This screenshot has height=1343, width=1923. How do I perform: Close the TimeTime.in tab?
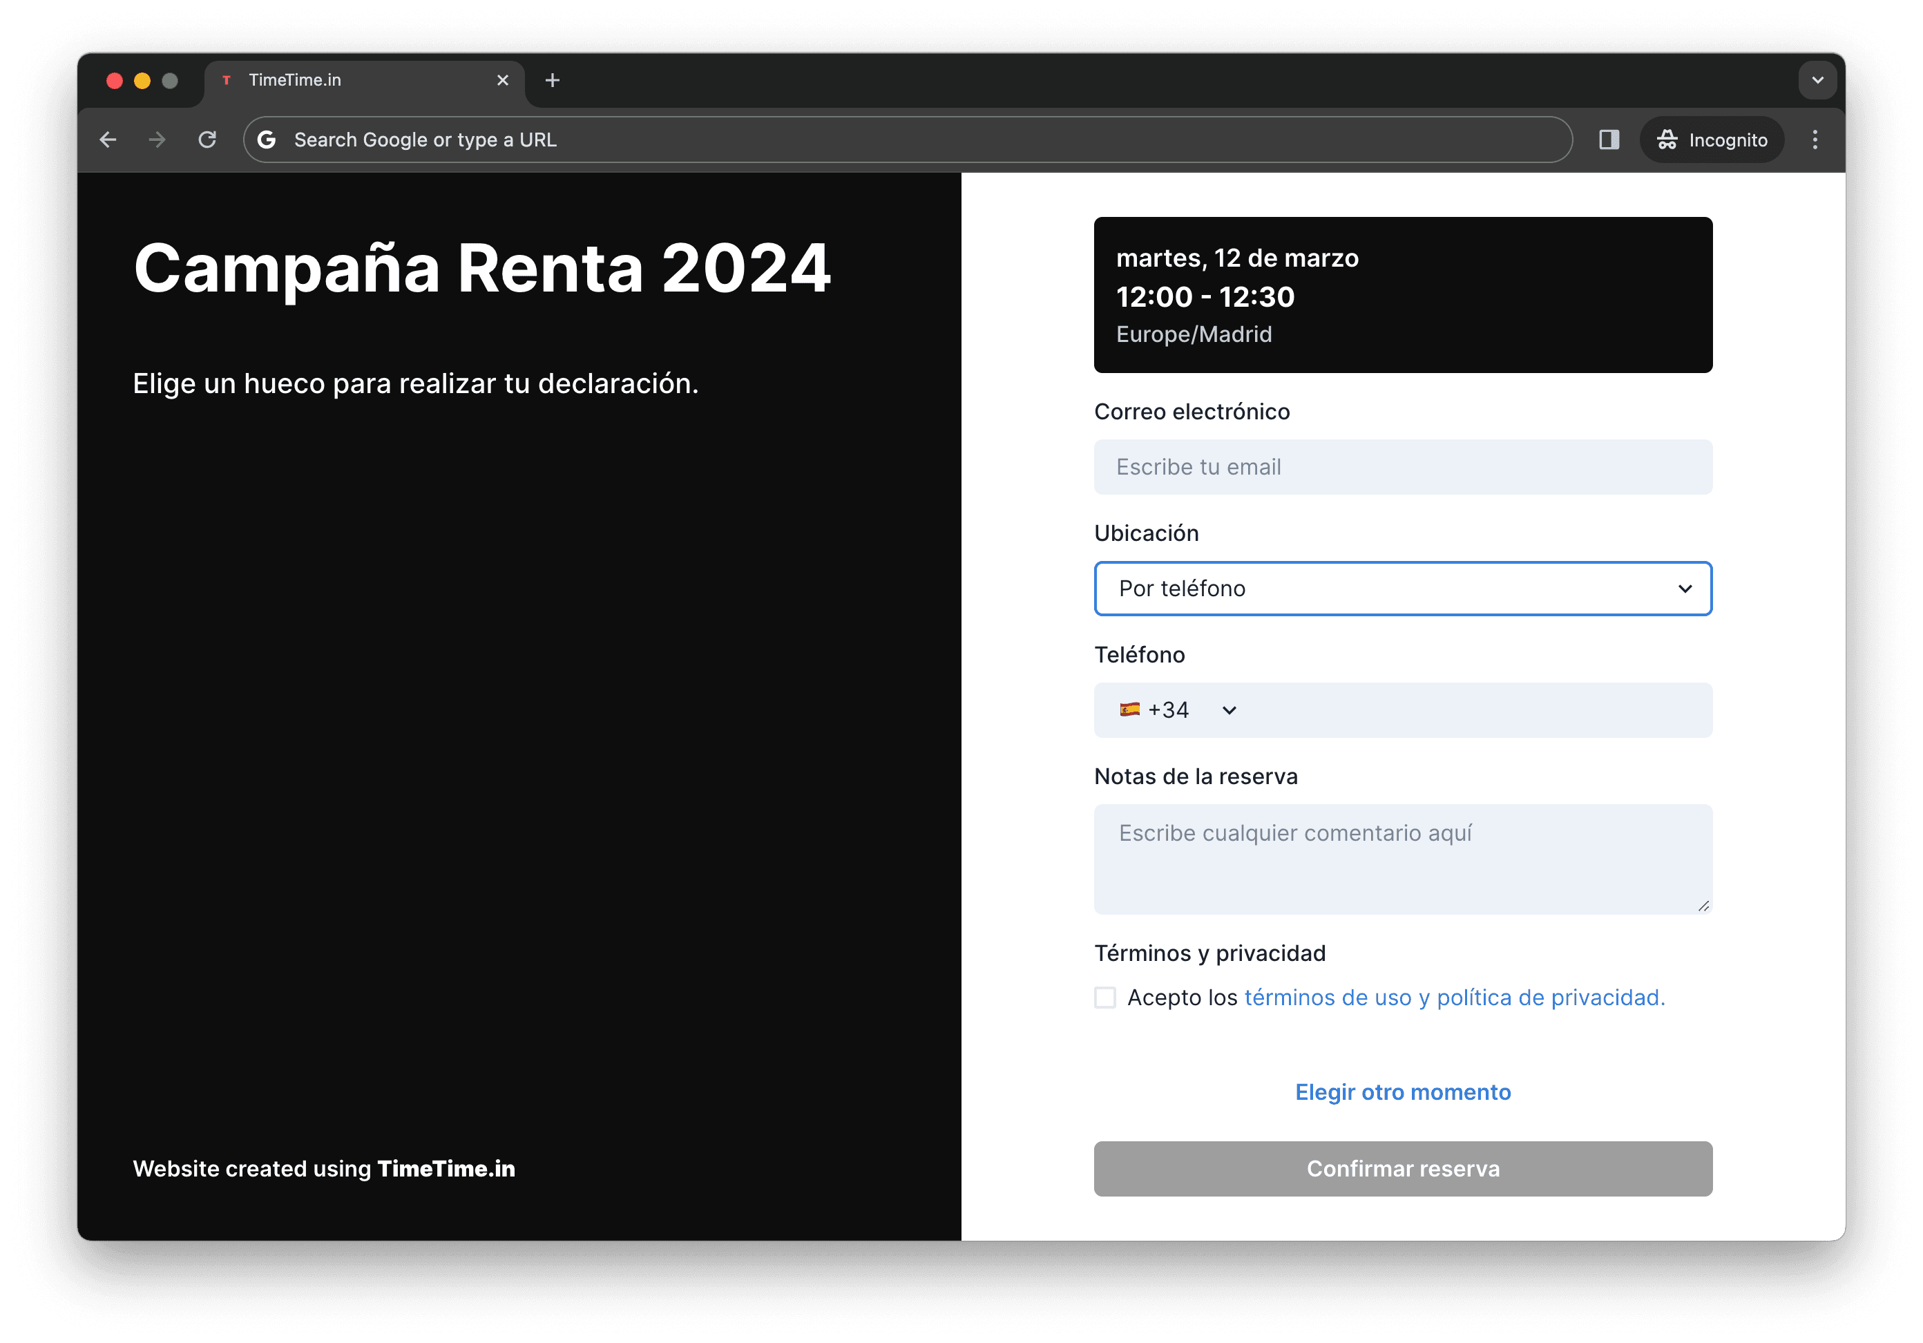pos(503,80)
